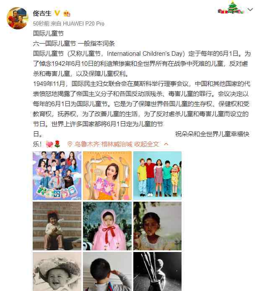Open the smiling baby in hat photo
The image size is (257, 291).
(57, 272)
